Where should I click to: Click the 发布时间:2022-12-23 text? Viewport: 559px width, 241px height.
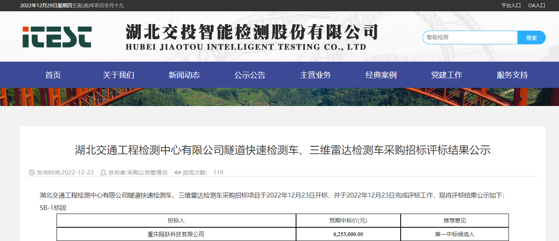pos(65,172)
